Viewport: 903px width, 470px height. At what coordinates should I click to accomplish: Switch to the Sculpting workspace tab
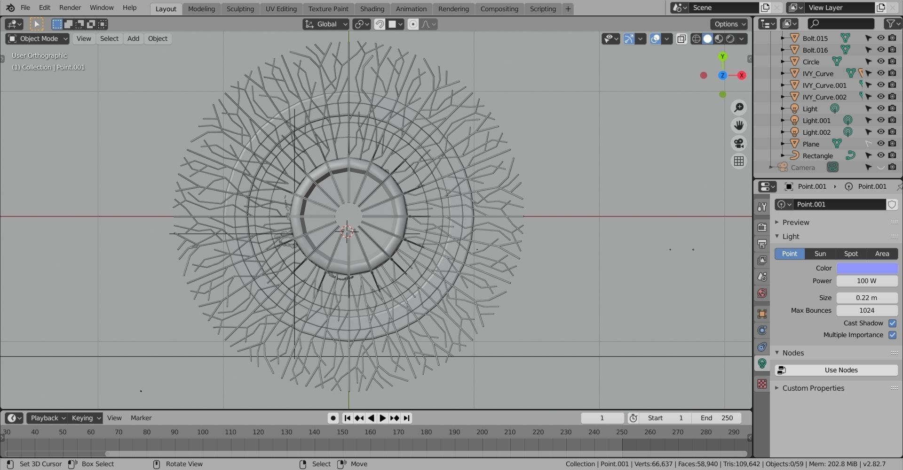point(240,9)
